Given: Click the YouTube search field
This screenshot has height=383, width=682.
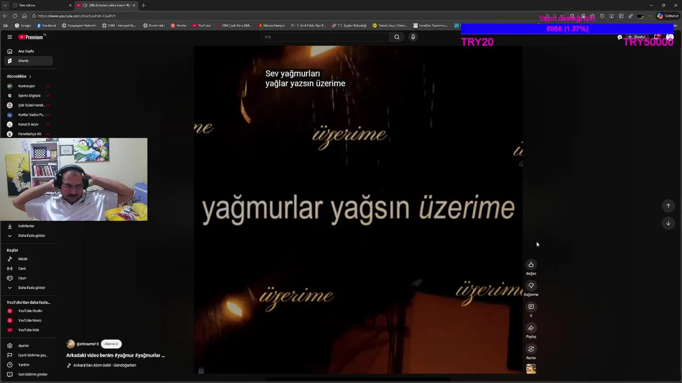Looking at the screenshot, I should click(x=325, y=37).
